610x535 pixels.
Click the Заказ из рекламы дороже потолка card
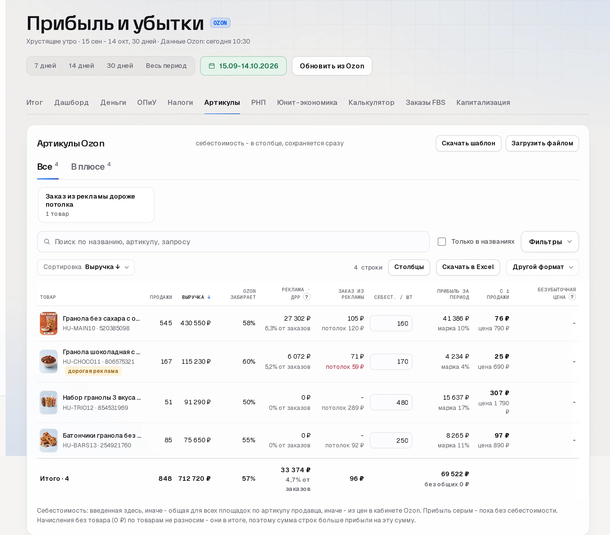(96, 205)
